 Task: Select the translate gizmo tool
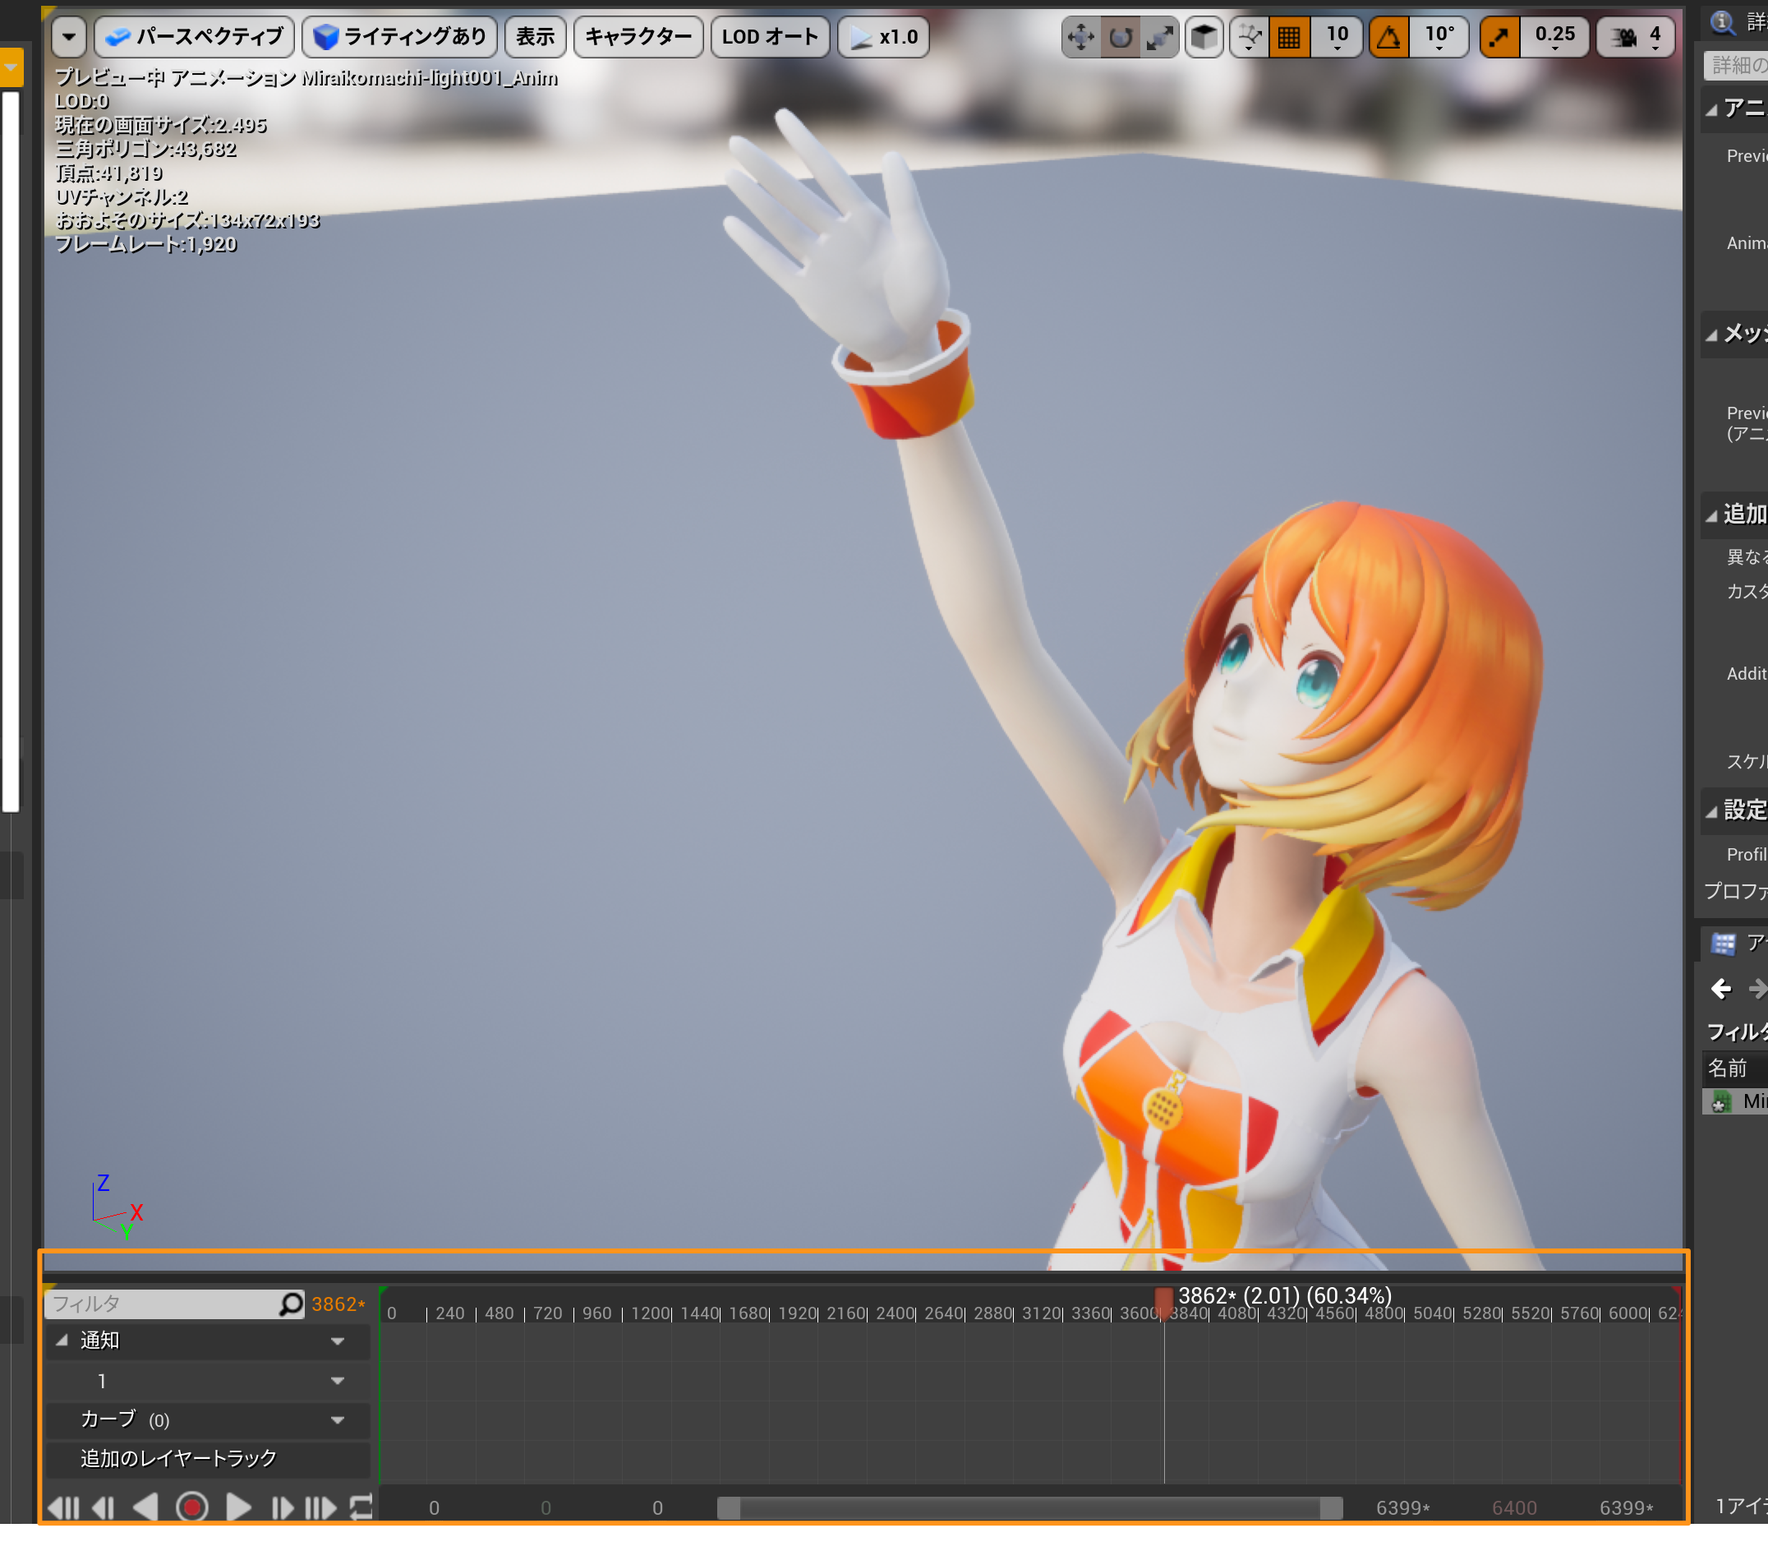1080,37
